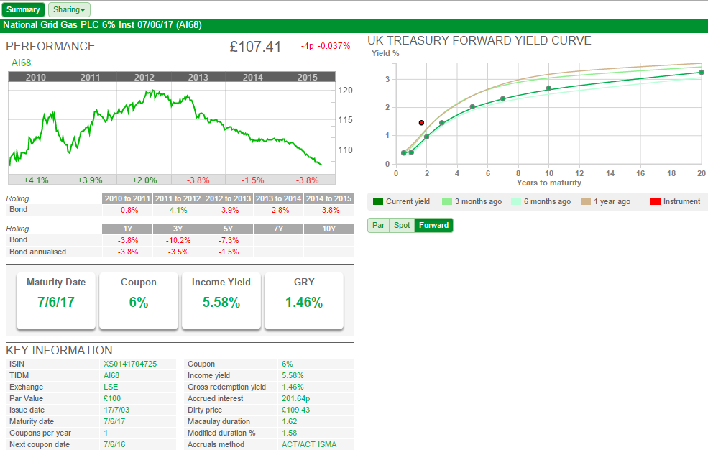Click the 201.64p accrued interest value
708x450 pixels.
point(295,398)
